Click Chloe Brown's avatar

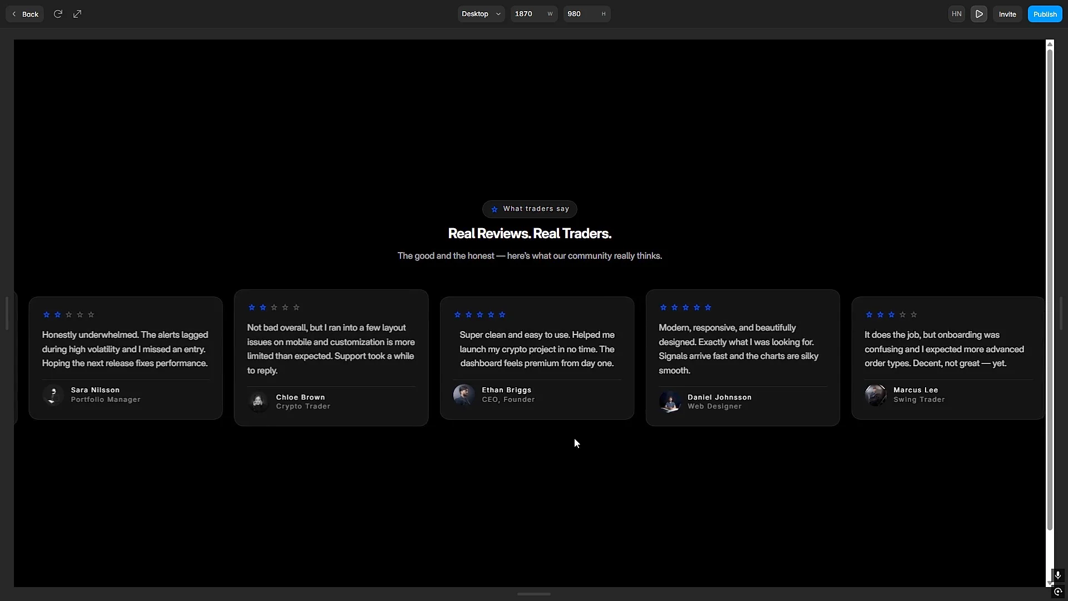point(258,402)
